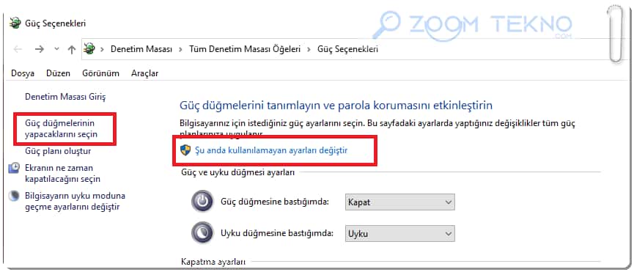This screenshot has width=634, height=272.
Task: Click Güç planı oluştur link
Action: [58, 151]
